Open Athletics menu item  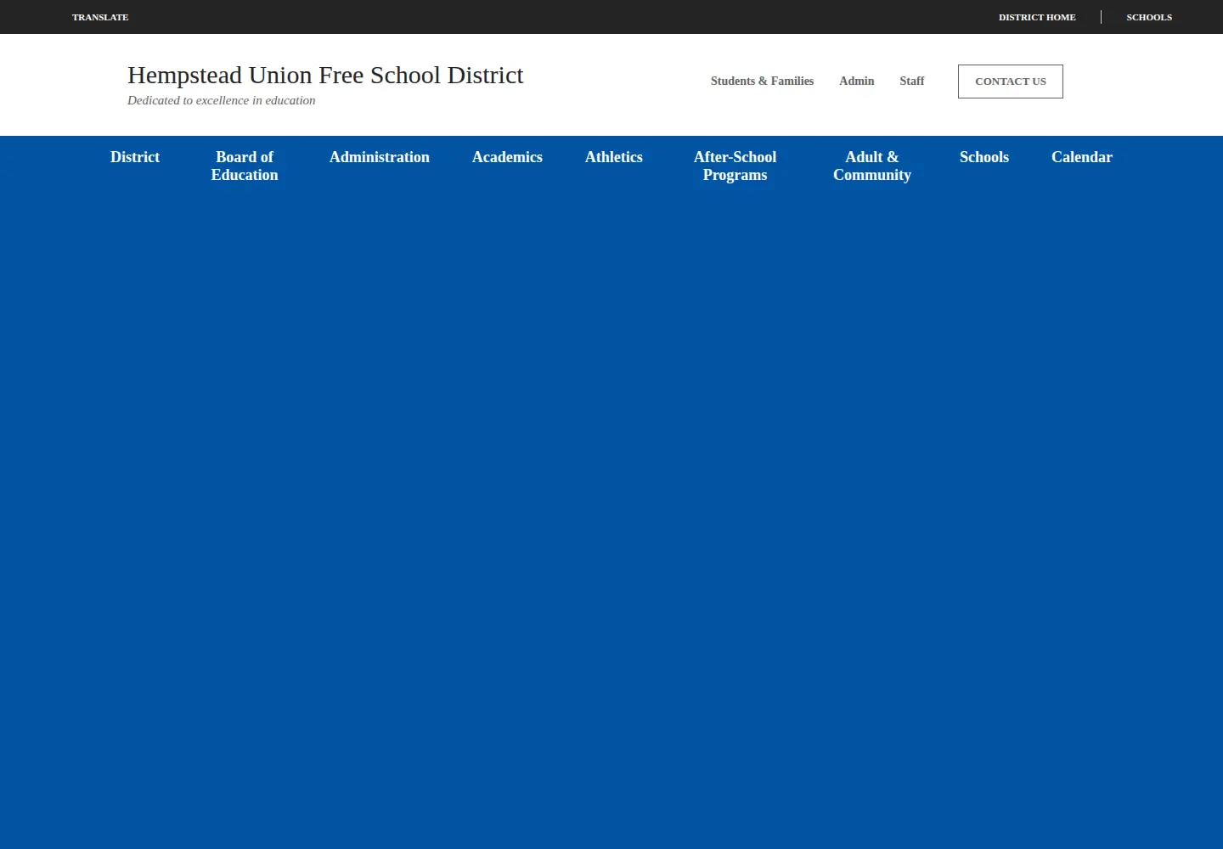[614, 157]
